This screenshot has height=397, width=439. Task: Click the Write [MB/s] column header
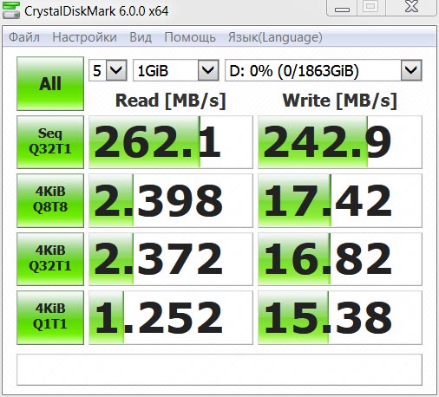(x=340, y=101)
